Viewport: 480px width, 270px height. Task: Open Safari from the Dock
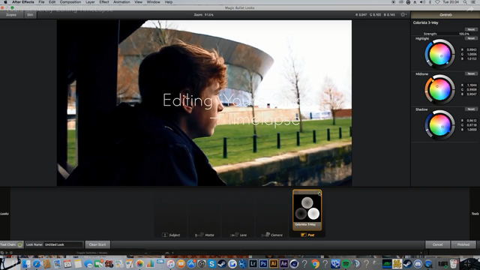37,263
